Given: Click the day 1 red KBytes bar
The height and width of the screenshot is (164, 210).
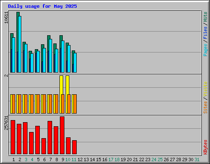Looking at the screenshot, I should 13,137.
